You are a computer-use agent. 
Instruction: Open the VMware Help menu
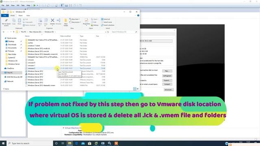click(28, 5)
